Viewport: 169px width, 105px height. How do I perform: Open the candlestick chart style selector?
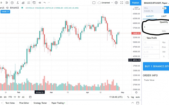click(7, 3)
